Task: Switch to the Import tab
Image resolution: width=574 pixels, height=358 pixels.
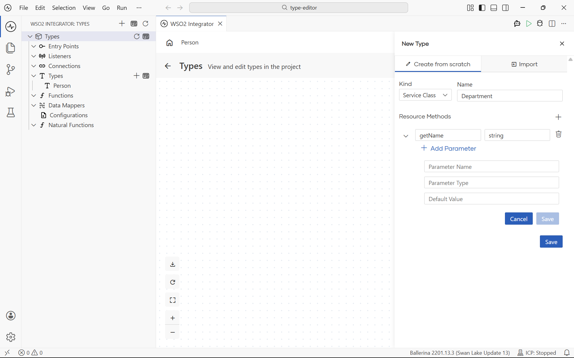Action: 524,64
